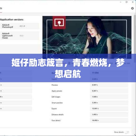Click the Edit images result label
136x136 pixels.
[56, 97]
